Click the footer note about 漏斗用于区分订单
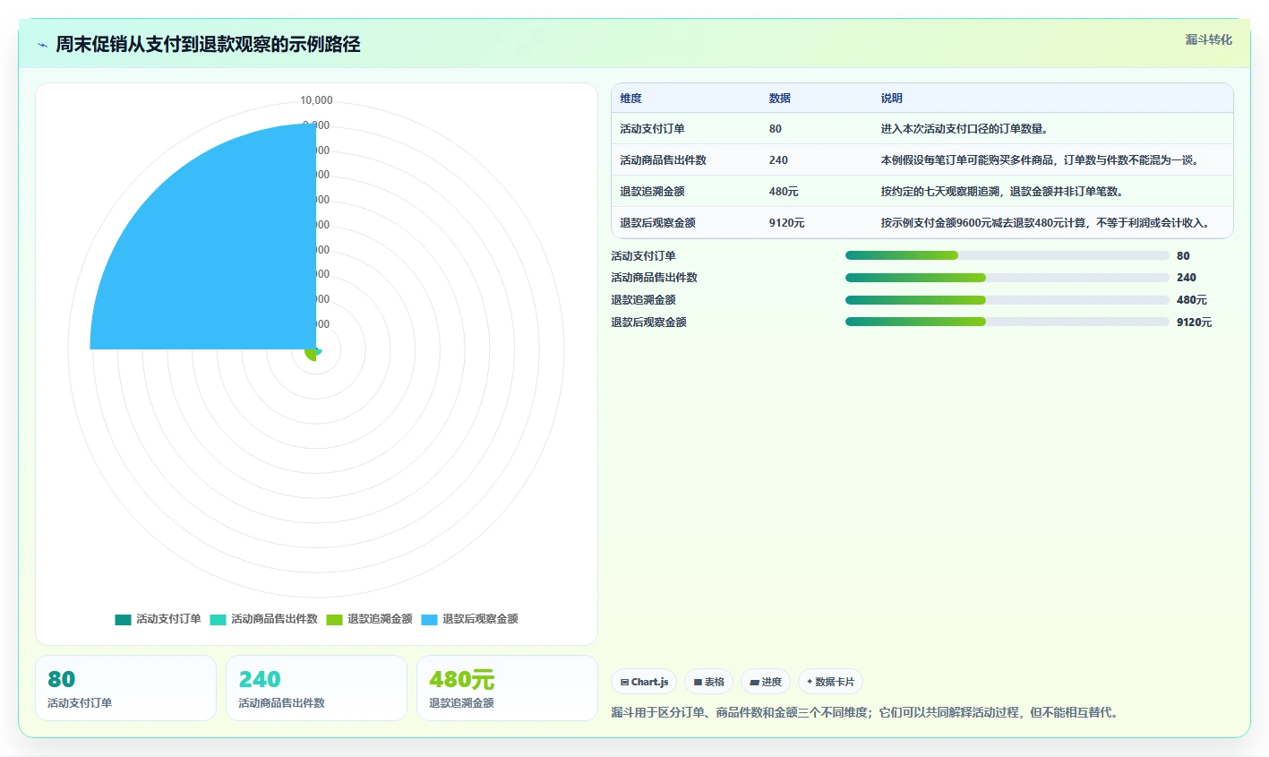1269x757 pixels. (x=865, y=713)
